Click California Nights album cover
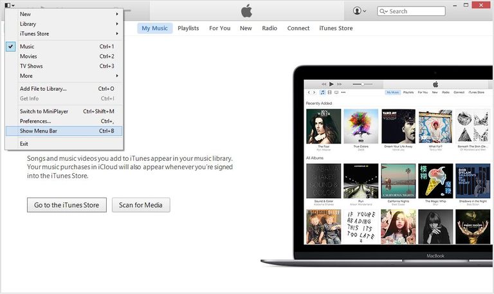494x294 pixels. point(399,181)
